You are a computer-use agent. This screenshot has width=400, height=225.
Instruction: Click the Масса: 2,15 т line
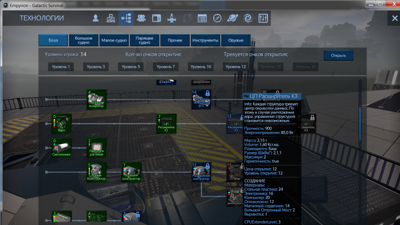pos(256,141)
